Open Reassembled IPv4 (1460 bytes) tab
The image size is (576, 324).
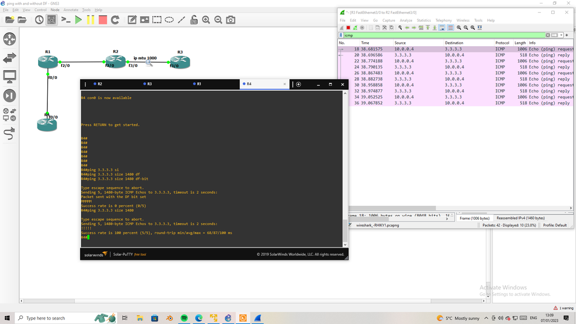pos(521,218)
